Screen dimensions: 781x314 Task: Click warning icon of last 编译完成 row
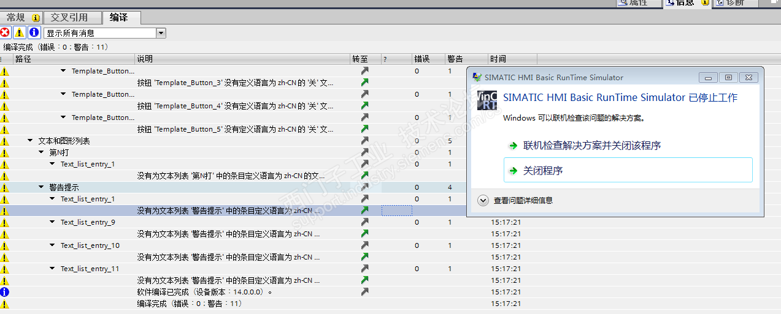coord(4,304)
